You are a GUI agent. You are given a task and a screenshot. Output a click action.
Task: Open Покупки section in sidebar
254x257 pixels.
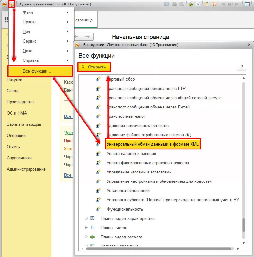coord(15,80)
